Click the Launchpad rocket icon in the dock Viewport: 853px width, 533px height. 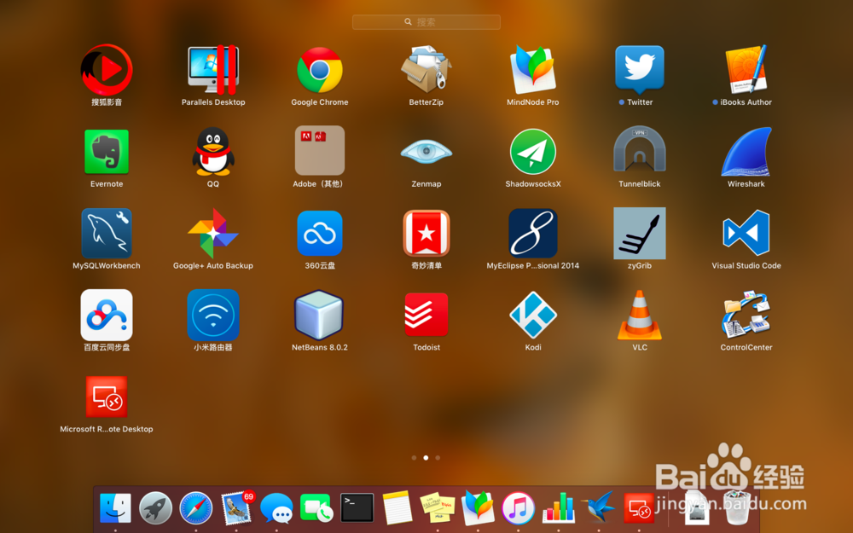click(155, 508)
